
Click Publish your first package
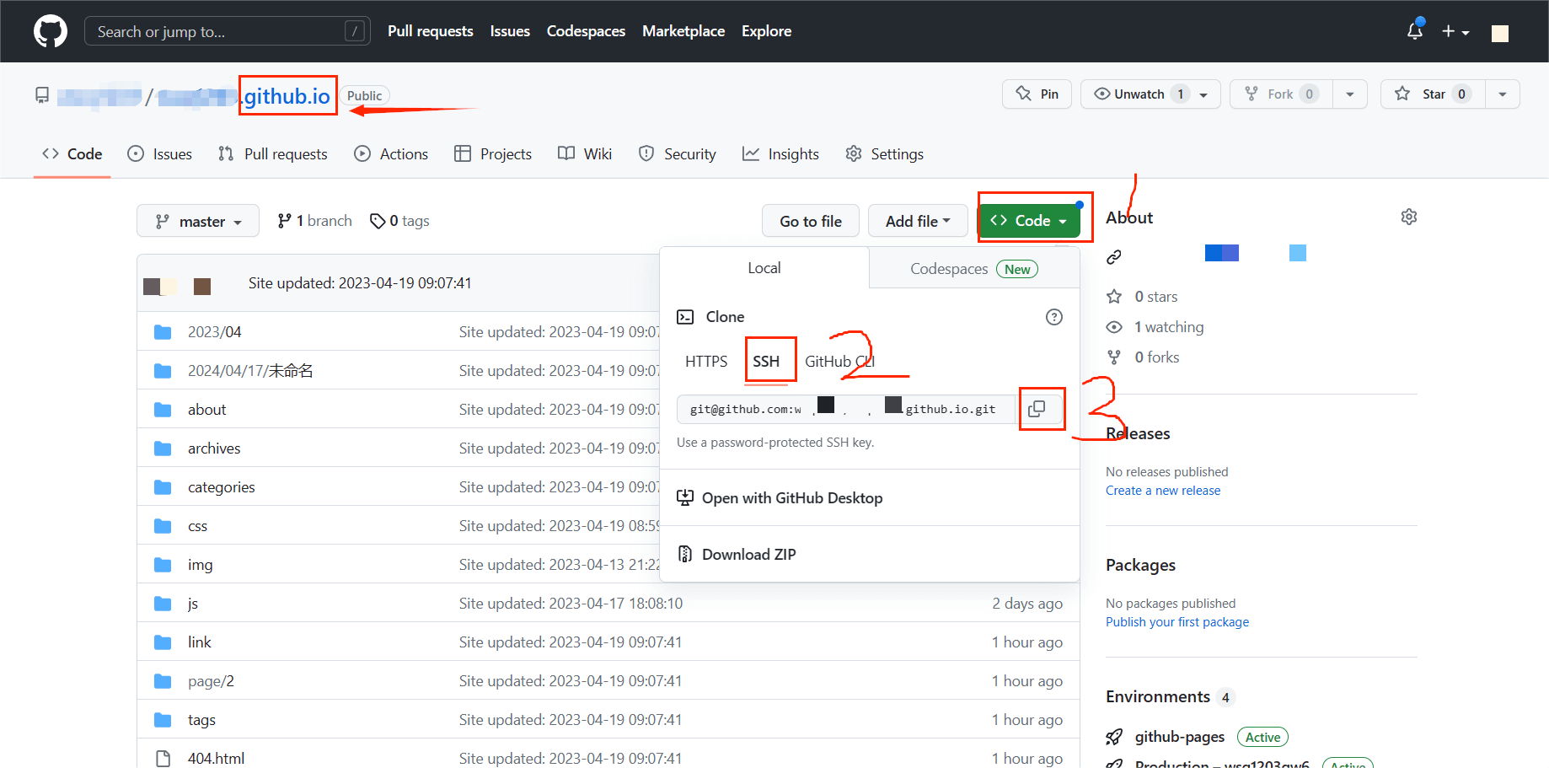[x=1177, y=622]
